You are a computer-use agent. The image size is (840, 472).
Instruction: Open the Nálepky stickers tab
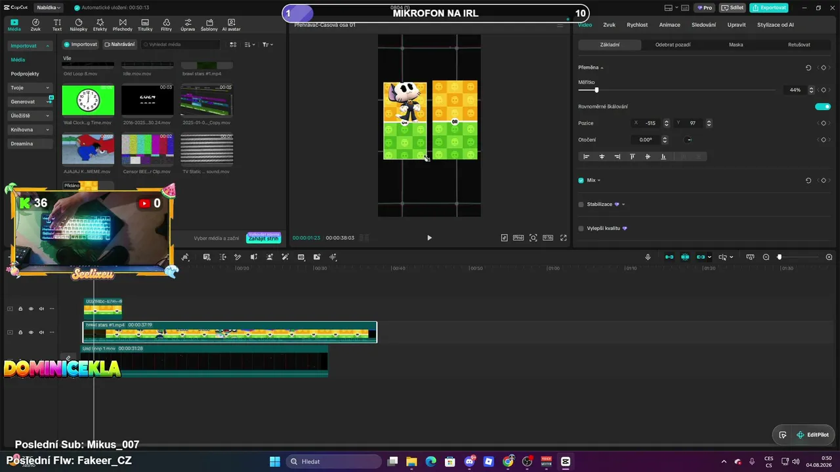point(78,25)
